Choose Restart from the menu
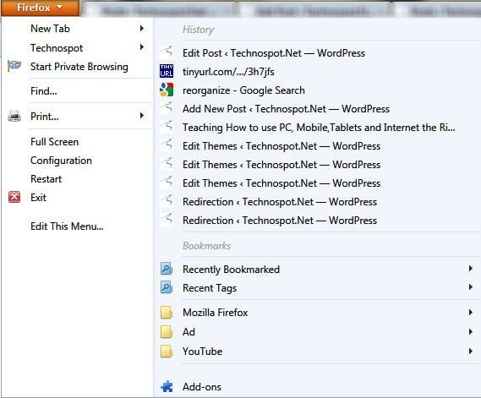481x398 pixels. pyautogui.click(x=46, y=179)
